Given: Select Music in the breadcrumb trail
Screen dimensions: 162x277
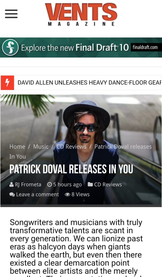Looking at the screenshot, I should (x=41, y=147).
